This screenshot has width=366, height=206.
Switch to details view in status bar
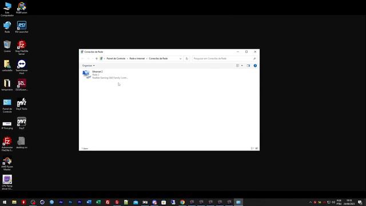(x=252, y=148)
